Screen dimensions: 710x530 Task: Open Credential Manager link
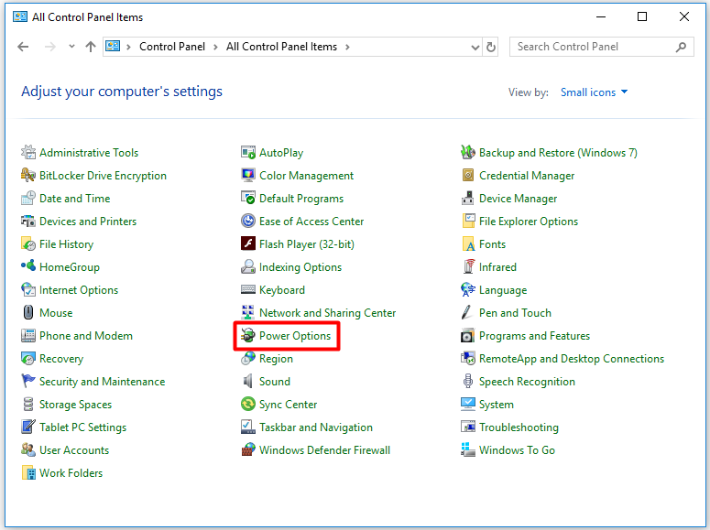527,176
